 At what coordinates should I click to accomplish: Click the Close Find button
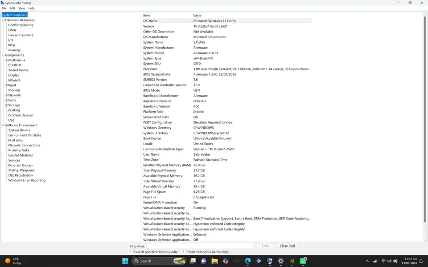pyautogui.click(x=287, y=246)
